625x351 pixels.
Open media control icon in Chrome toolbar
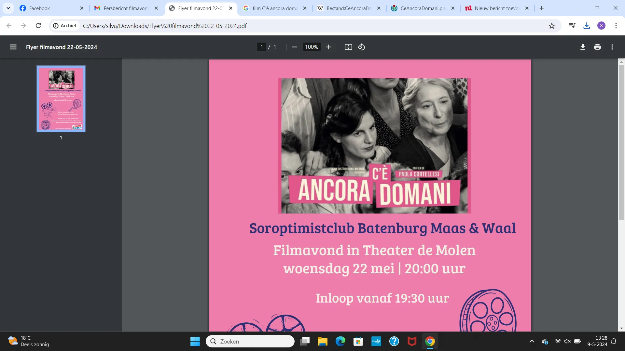[x=572, y=26]
